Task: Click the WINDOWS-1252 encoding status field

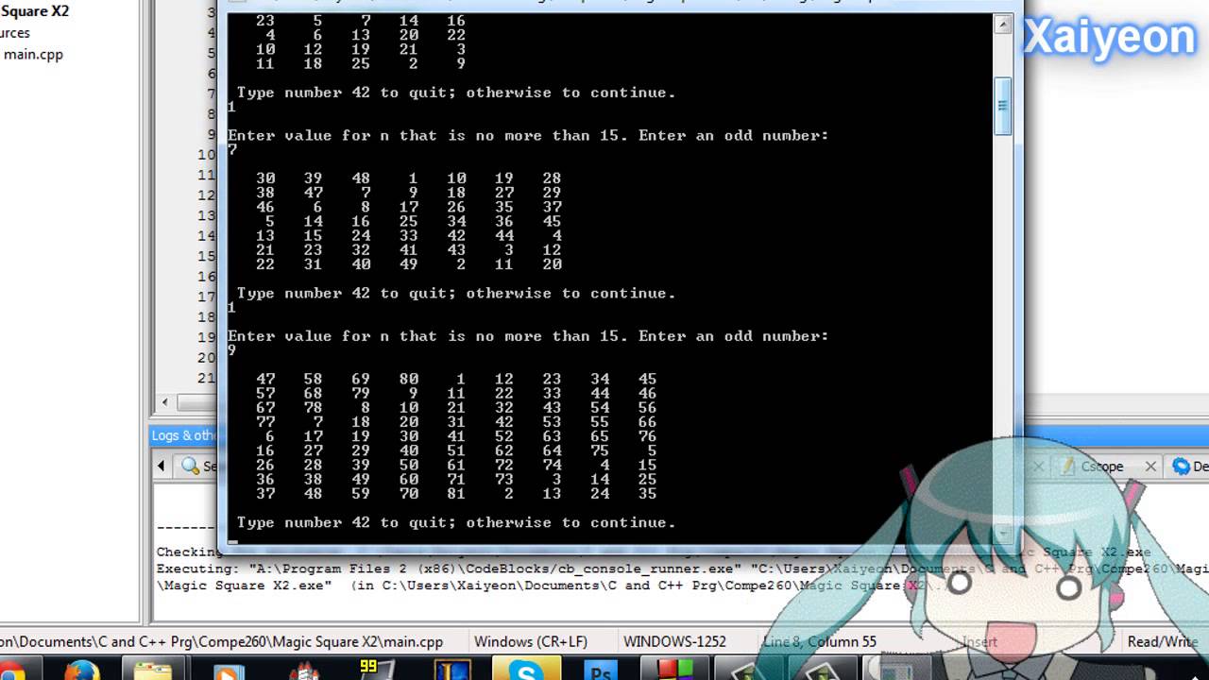Action: coord(674,641)
